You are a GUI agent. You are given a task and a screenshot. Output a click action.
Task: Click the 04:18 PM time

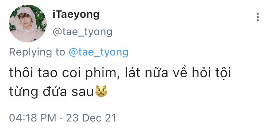(32, 118)
